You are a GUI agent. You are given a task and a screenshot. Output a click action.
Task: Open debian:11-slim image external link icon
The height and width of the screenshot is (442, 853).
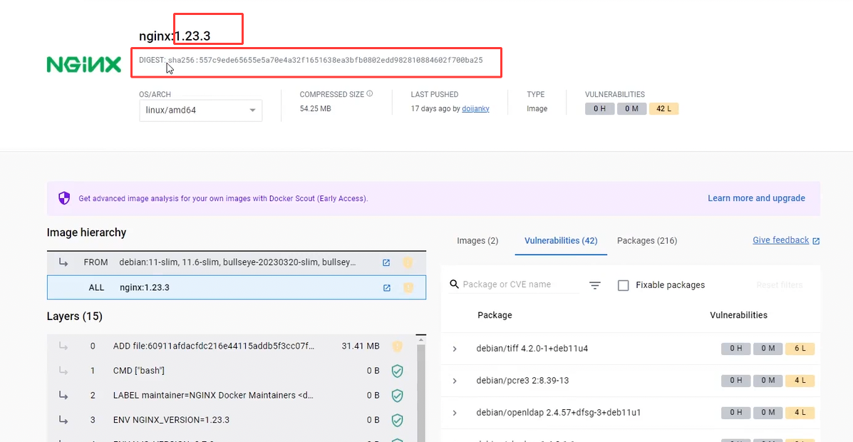(x=386, y=263)
